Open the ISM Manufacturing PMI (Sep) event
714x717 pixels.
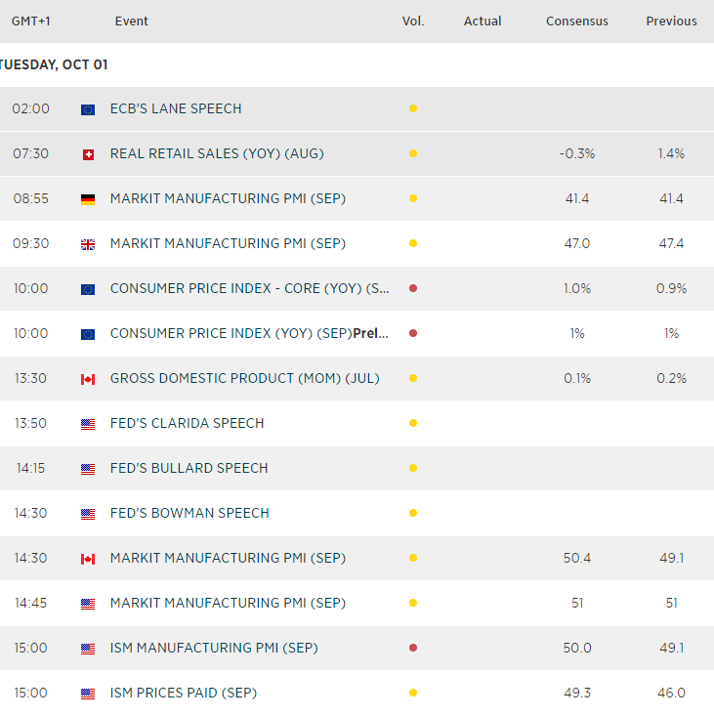[x=214, y=648]
